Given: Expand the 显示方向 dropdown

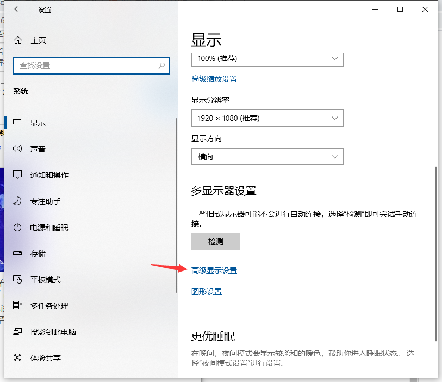Looking at the screenshot, I should pos(267,157).
